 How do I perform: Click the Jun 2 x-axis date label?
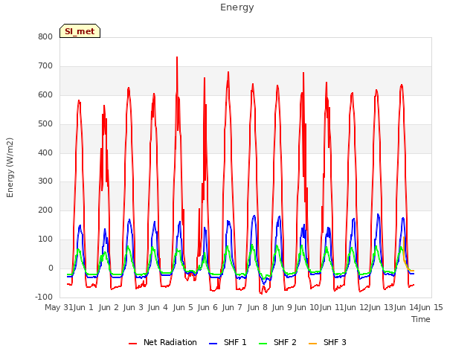(109, 307)
